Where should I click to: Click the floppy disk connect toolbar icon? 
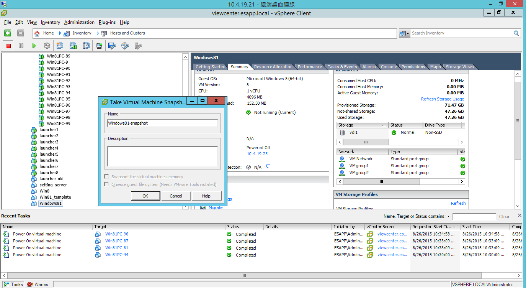[x=112, y=46]
